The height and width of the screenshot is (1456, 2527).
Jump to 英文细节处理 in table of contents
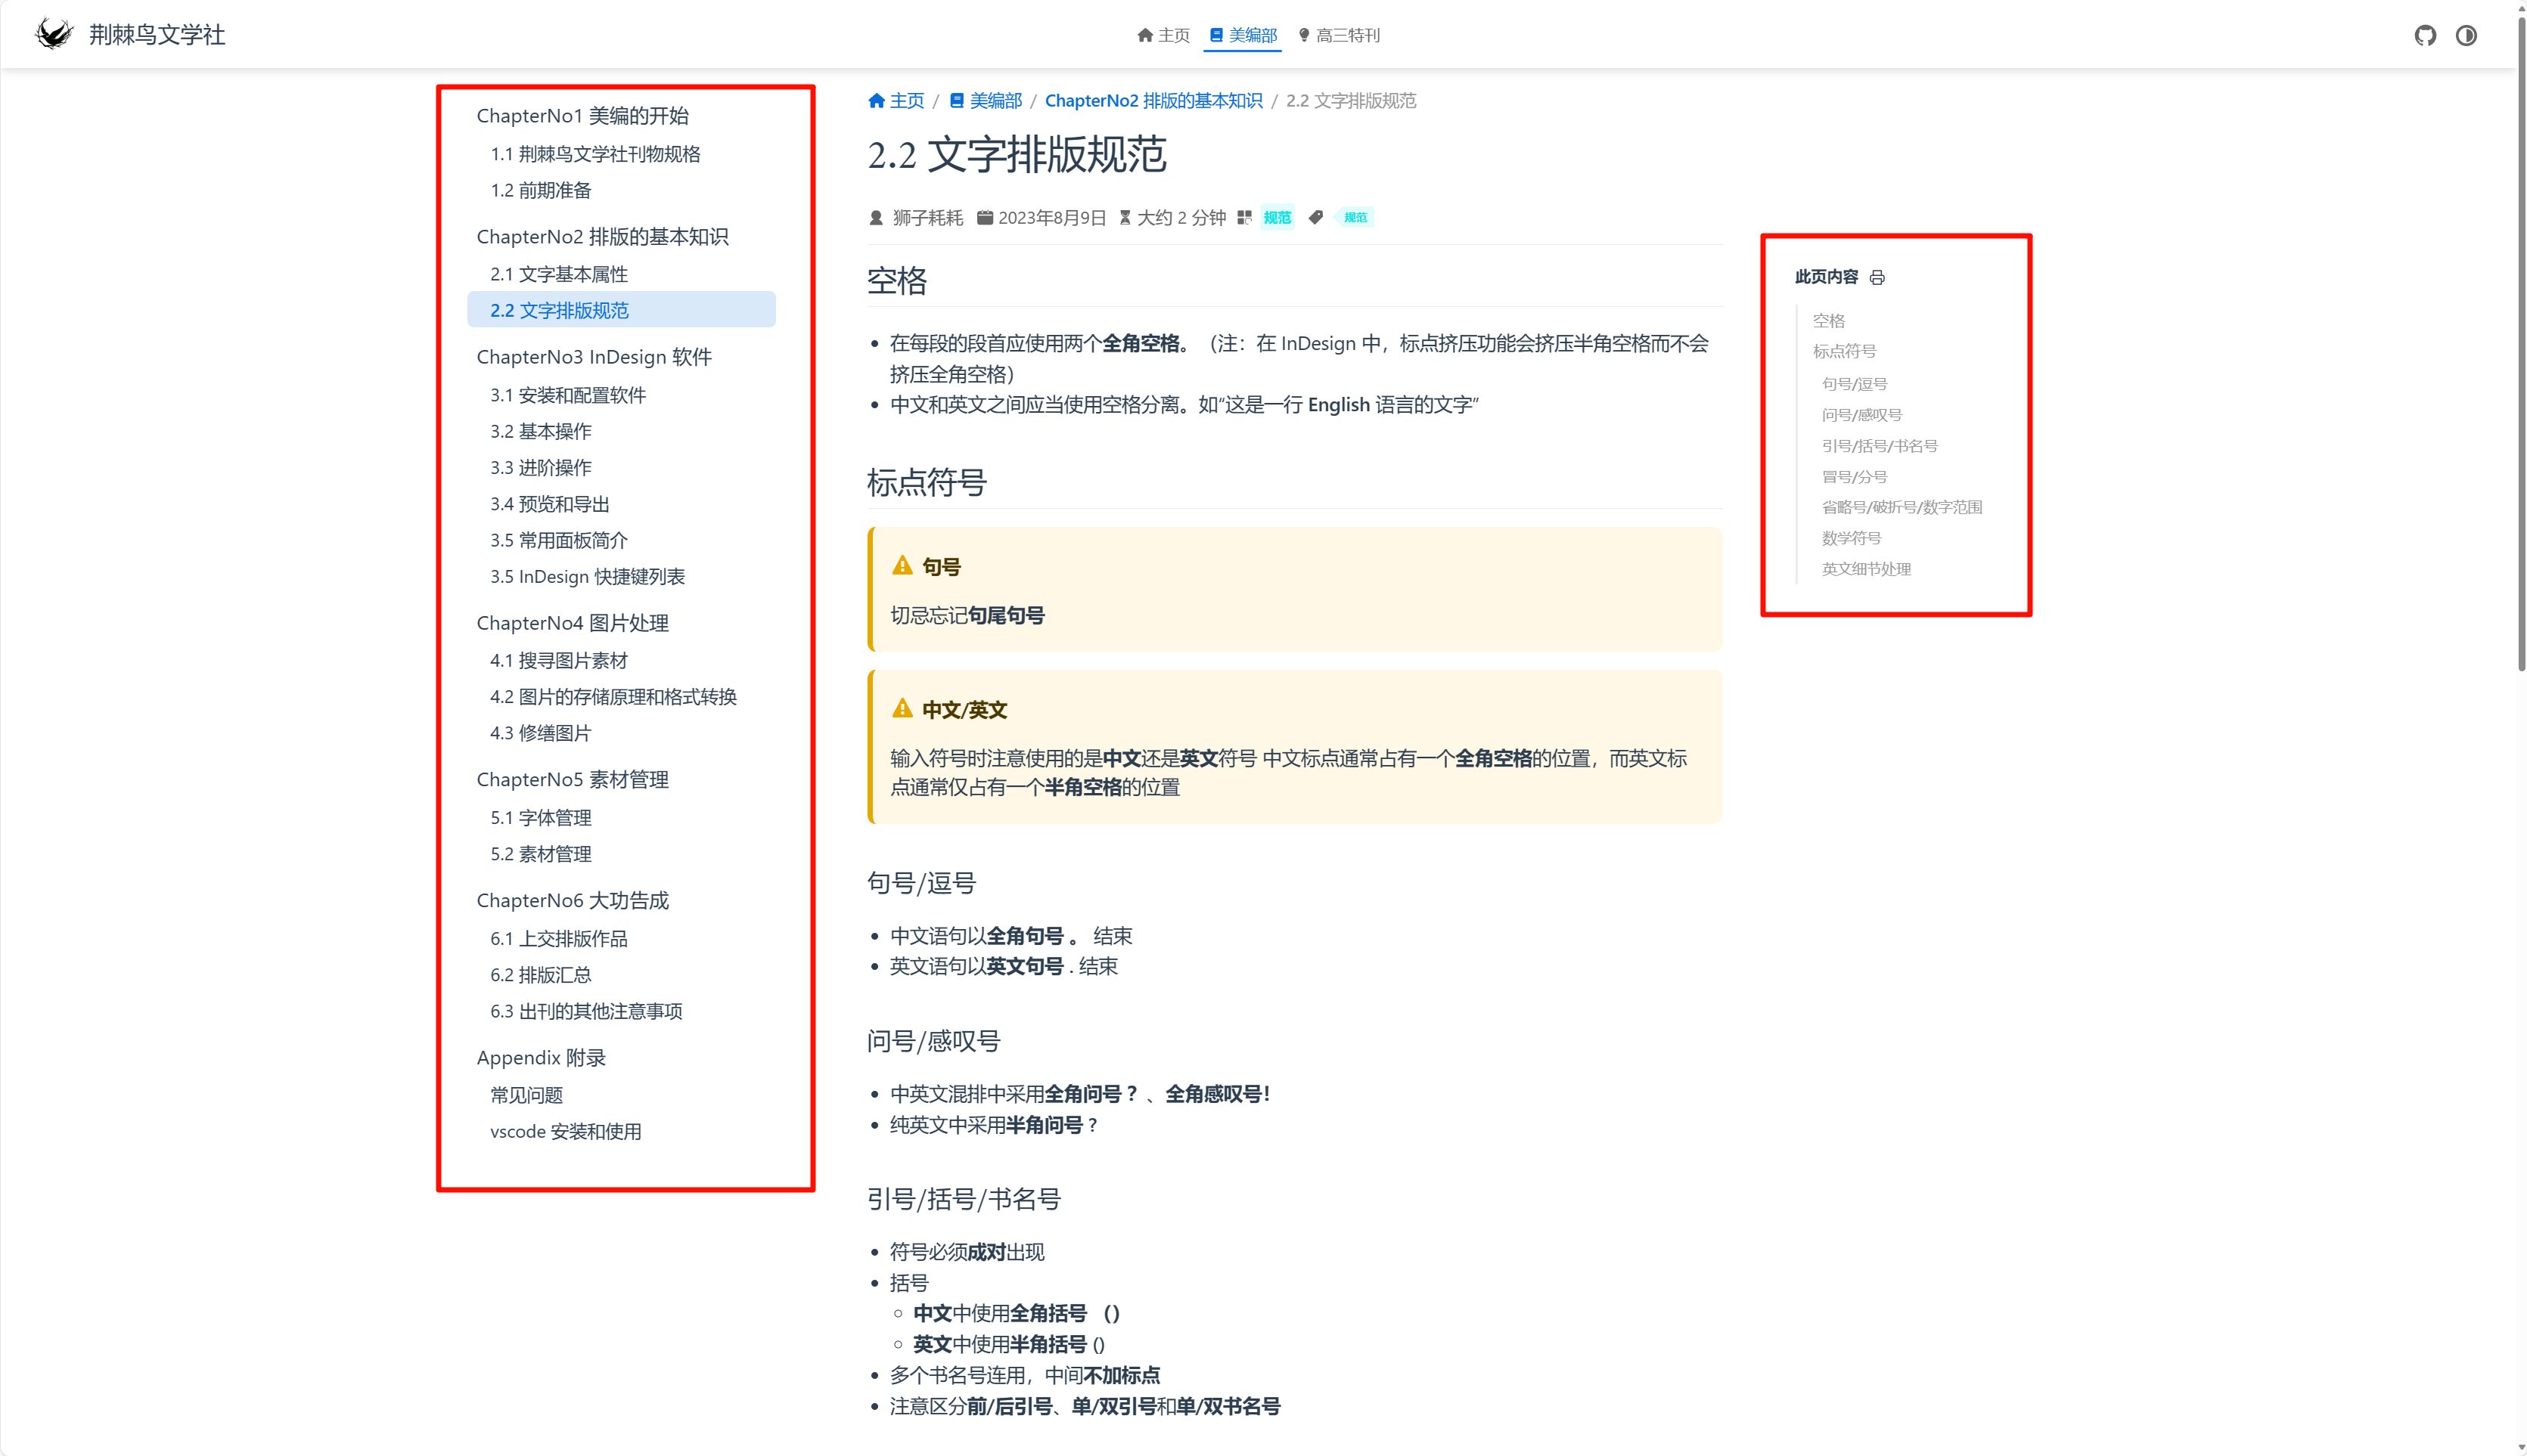[x=1866, y=569]
